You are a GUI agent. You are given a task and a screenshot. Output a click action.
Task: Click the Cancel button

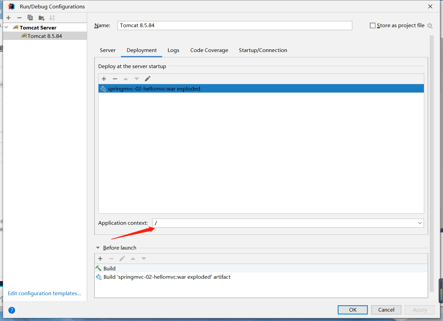(x=386, y=310)
